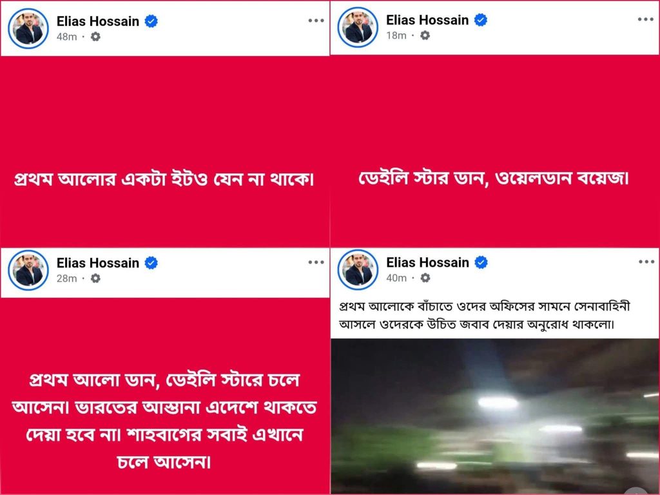The height and width of the screenshot is (495, 660).
Task: Open Elias Hossain avatar in 18m post
Action: (358, 27)
